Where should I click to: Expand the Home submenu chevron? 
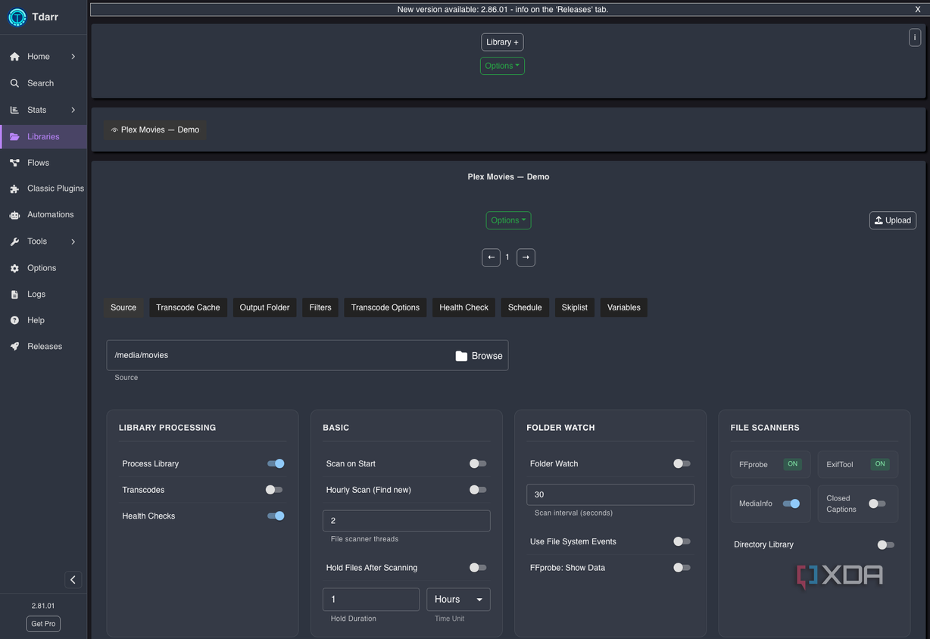tap(73, 57)
